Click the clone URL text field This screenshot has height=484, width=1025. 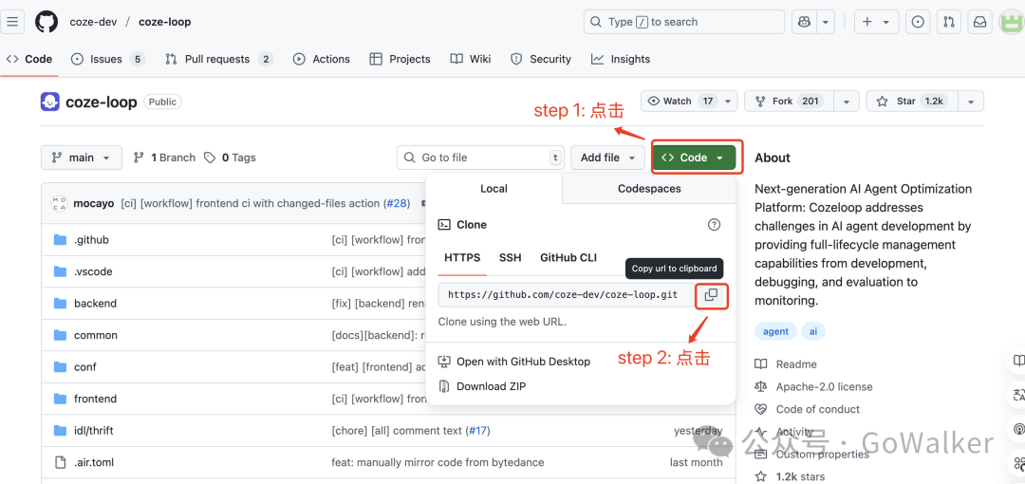coord(566,295)
